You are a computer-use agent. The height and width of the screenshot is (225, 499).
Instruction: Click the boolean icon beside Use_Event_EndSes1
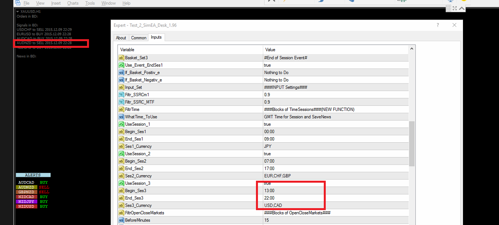click(121, 65)
